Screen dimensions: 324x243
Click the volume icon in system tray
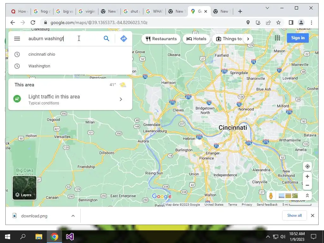[x=283, y=237]
